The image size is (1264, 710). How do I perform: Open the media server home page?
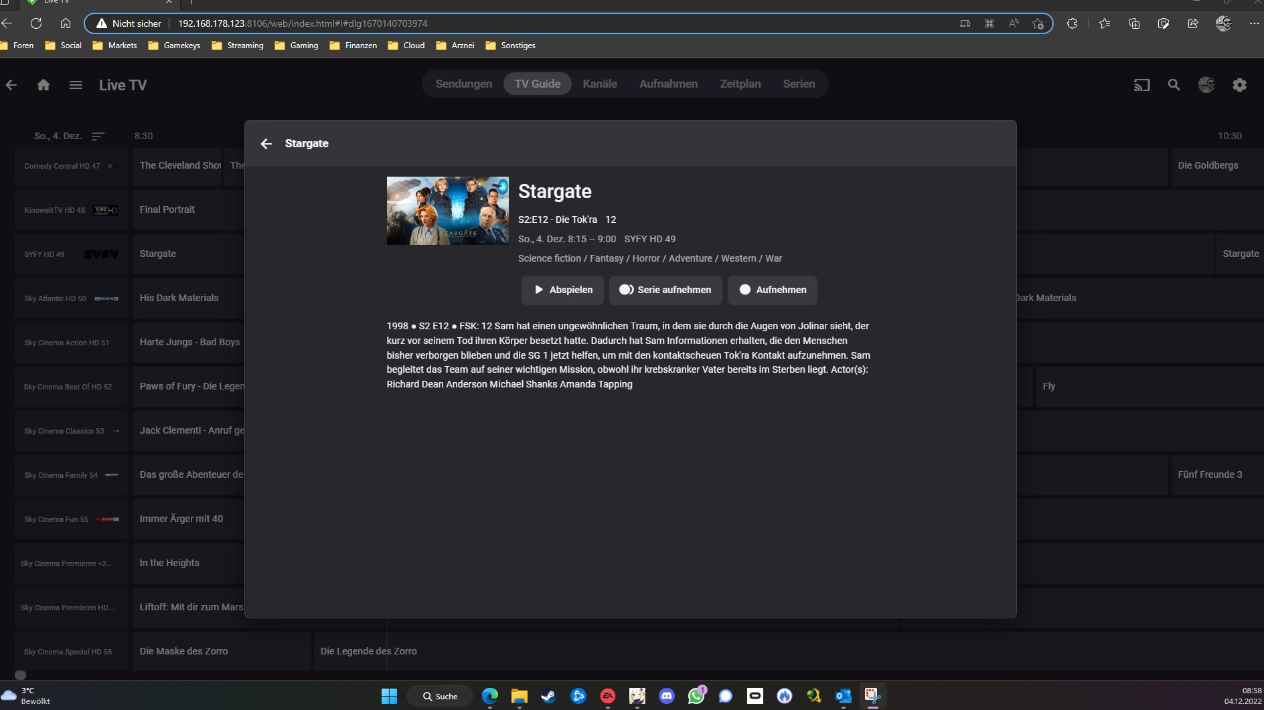(x=44, y=85)
